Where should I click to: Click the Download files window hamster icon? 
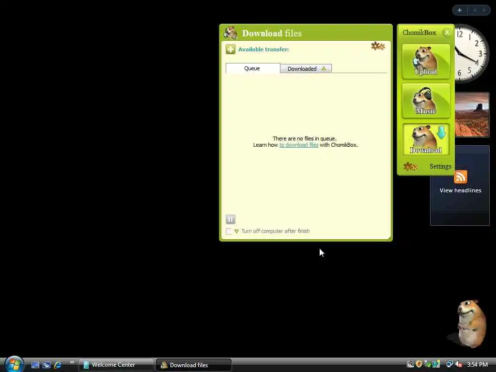[231, 32]
